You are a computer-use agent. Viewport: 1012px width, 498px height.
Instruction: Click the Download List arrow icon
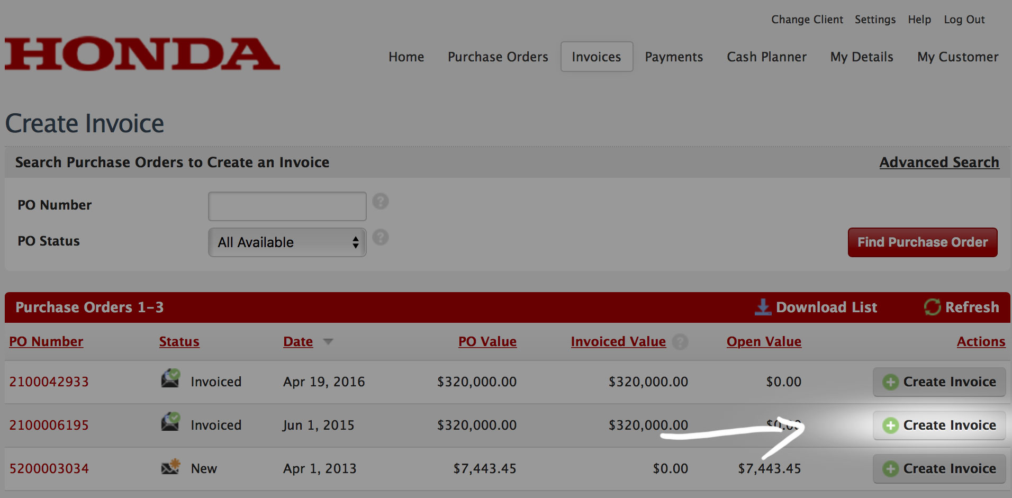coord(763,307)
